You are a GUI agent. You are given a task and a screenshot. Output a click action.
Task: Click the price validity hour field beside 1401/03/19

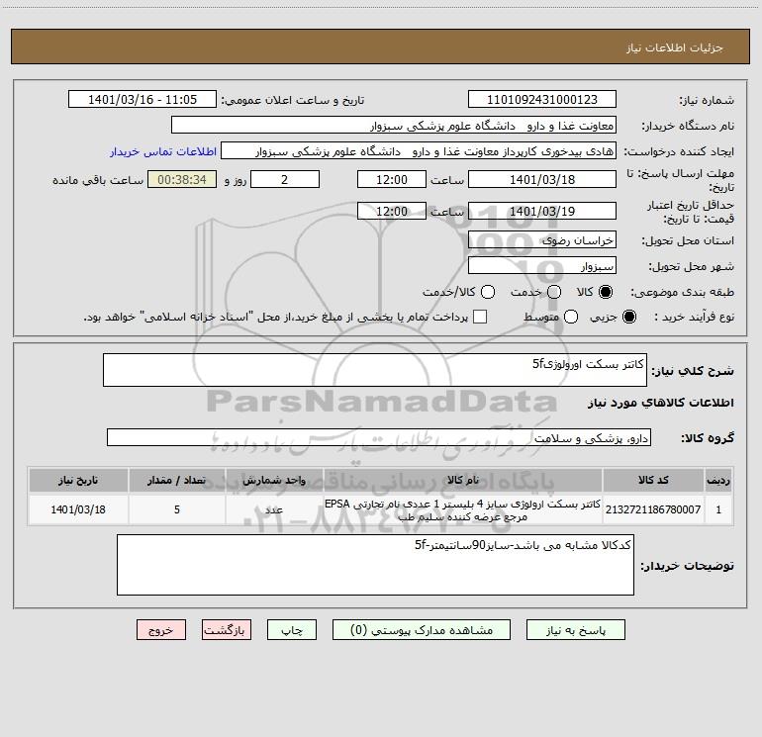pyautogui.click(x=392, y=211)
